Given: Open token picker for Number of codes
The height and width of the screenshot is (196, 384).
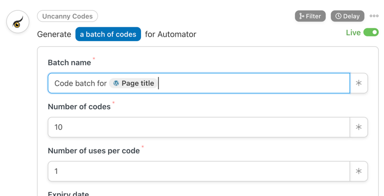Looking at the screenshot, I should click(359, 127).
